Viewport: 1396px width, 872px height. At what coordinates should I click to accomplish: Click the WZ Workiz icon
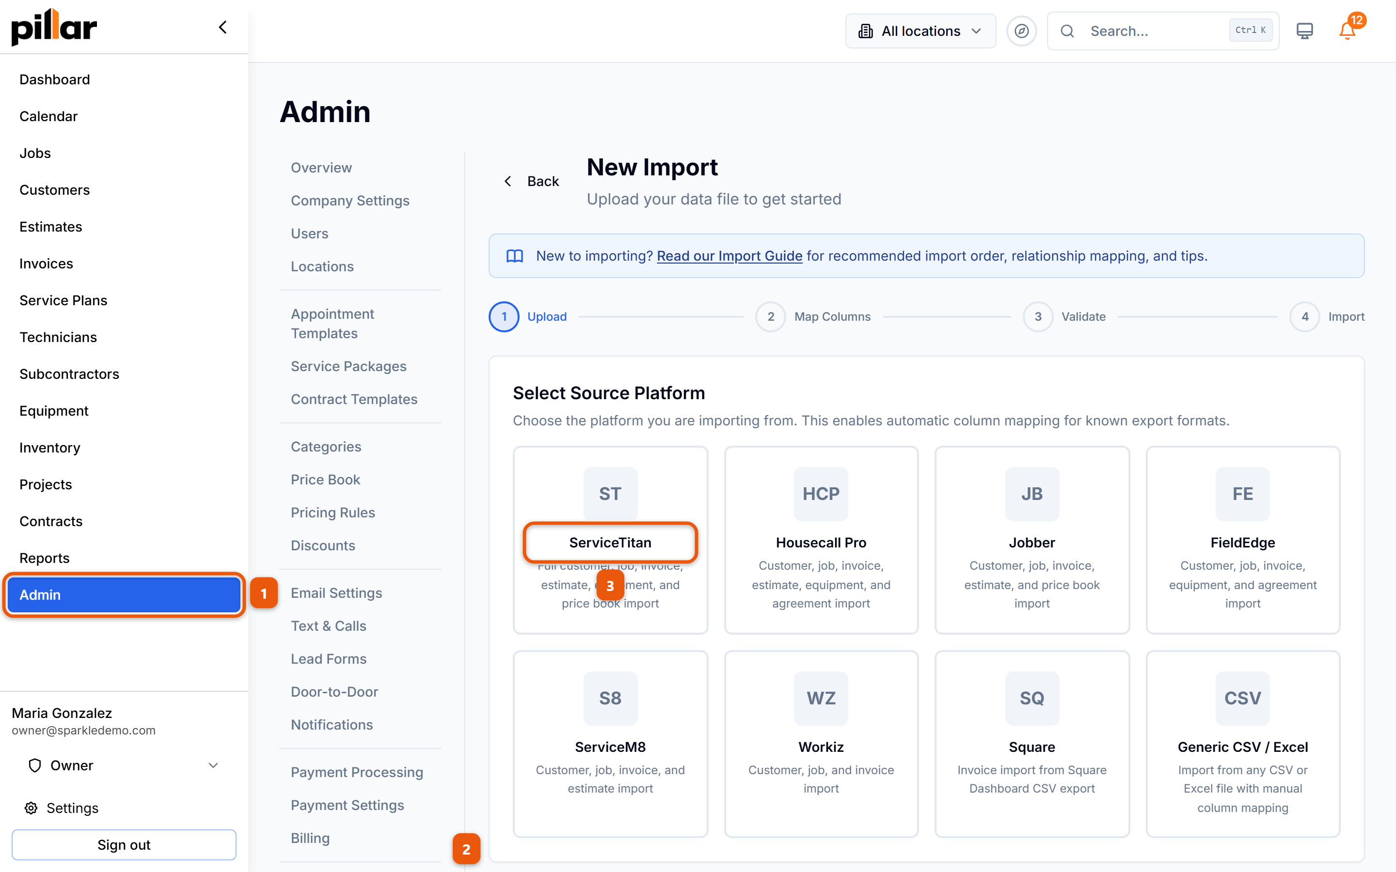pyautogui.click(x=820, y=698)
